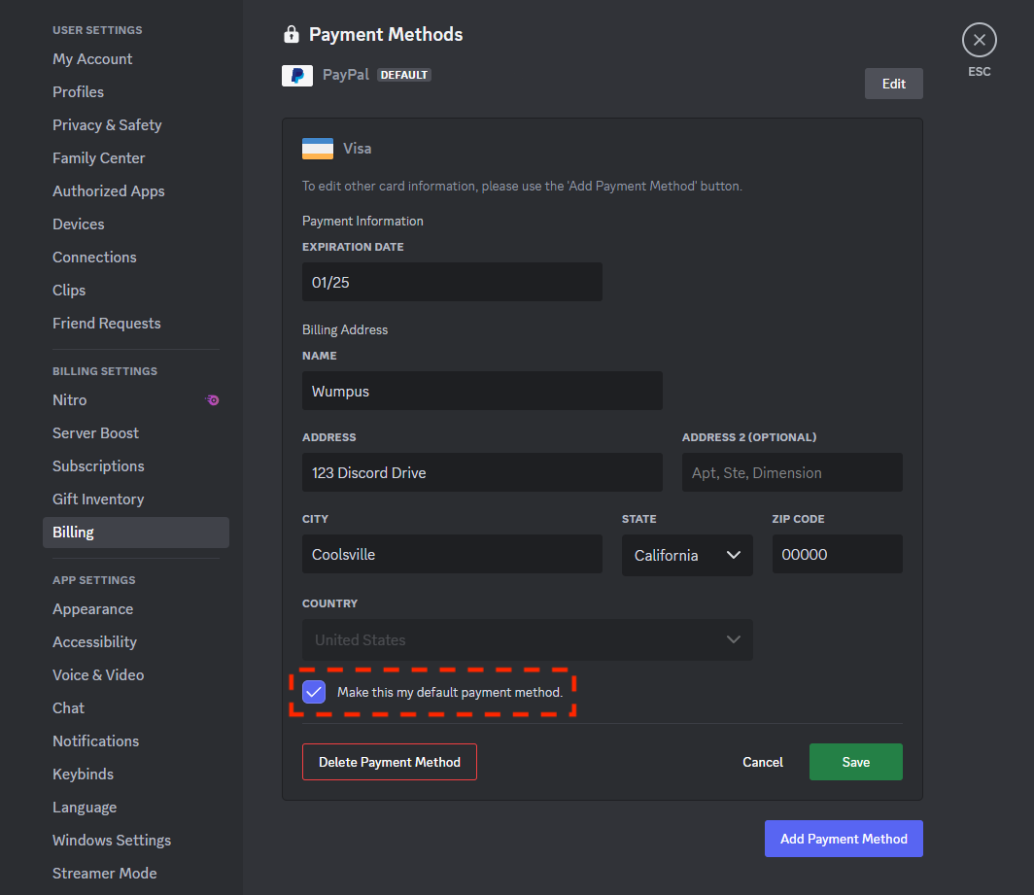
Task: Close settings with the ESC button
Action: coord(979,40)
